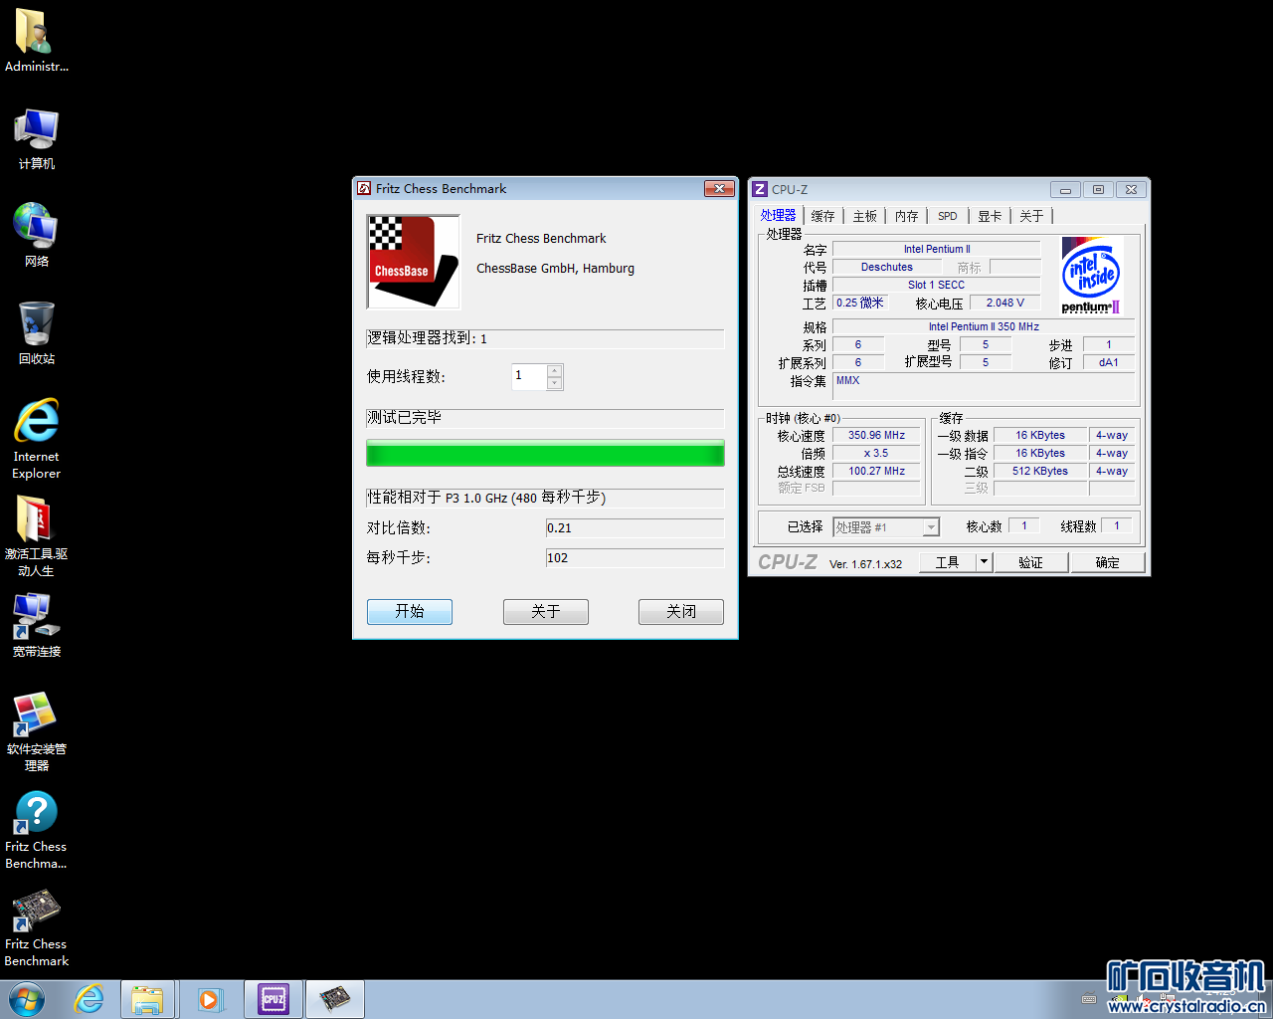Click the 一级数据 cache value 16 KBytes

pos(1040,435)
